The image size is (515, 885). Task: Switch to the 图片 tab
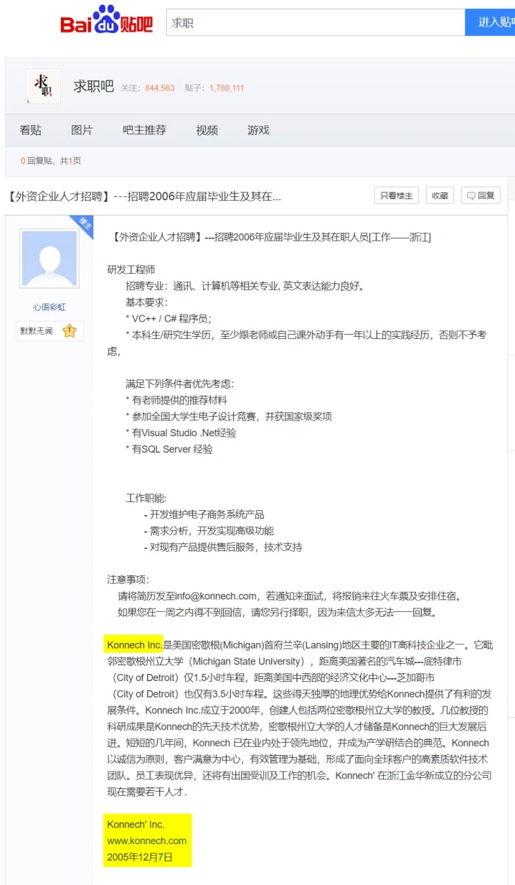point(82,130)
